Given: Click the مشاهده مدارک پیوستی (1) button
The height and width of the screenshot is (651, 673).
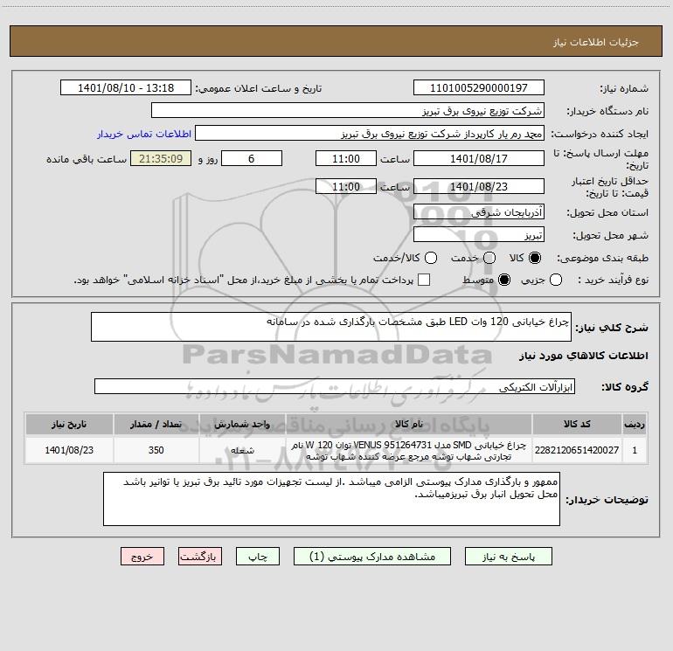Looking at the screenshot, I should coord(372,556).
